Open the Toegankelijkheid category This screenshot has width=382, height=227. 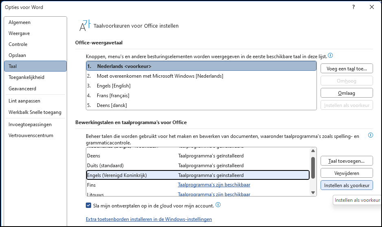[35, 77]
